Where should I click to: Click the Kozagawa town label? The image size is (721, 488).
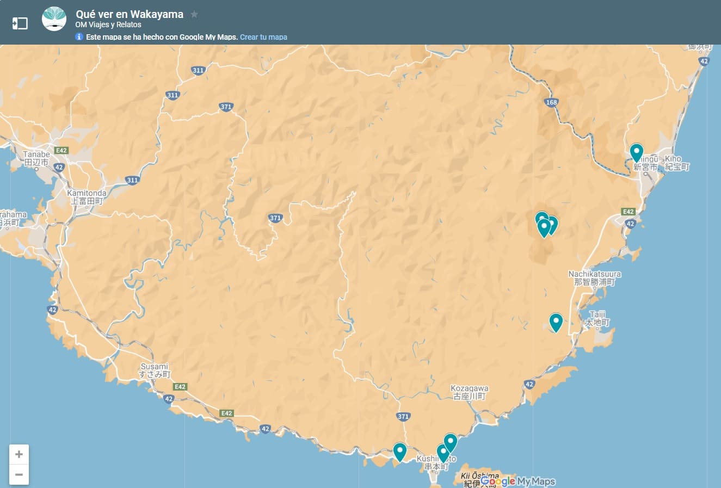[x=470, y=392]
